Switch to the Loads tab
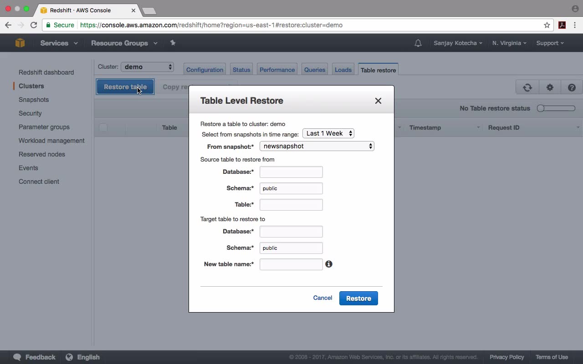 [343, 70]
